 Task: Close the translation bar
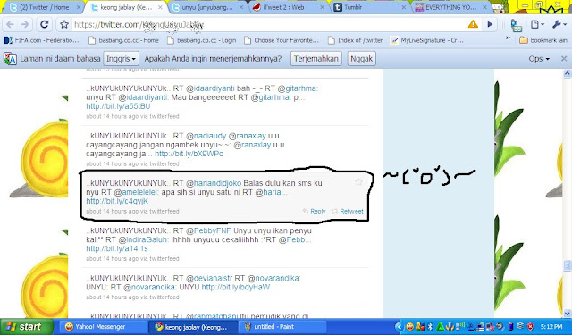[564, 59]
